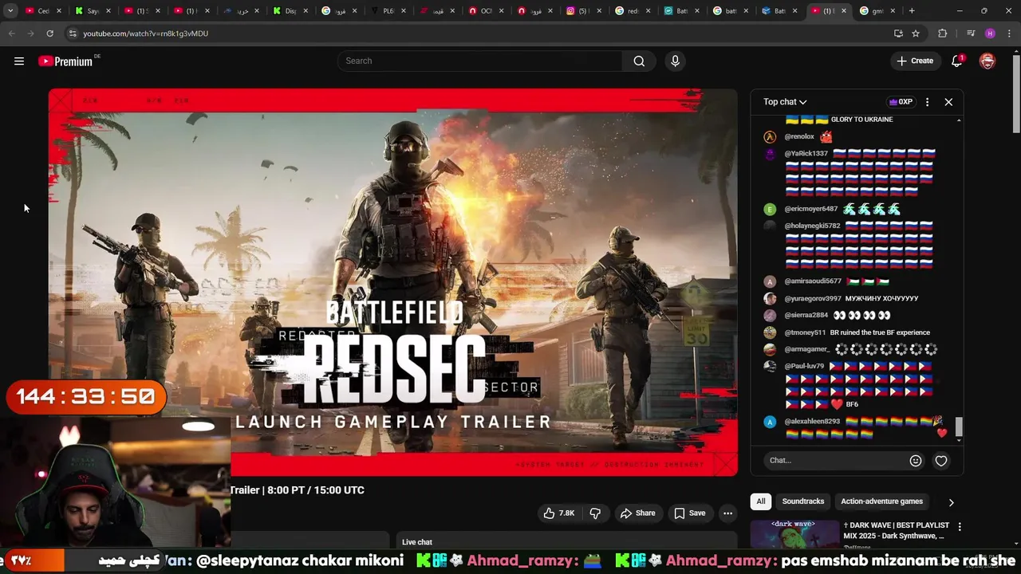
Task: Select the Soundtracks filter chip
Action: pos(803,501)
